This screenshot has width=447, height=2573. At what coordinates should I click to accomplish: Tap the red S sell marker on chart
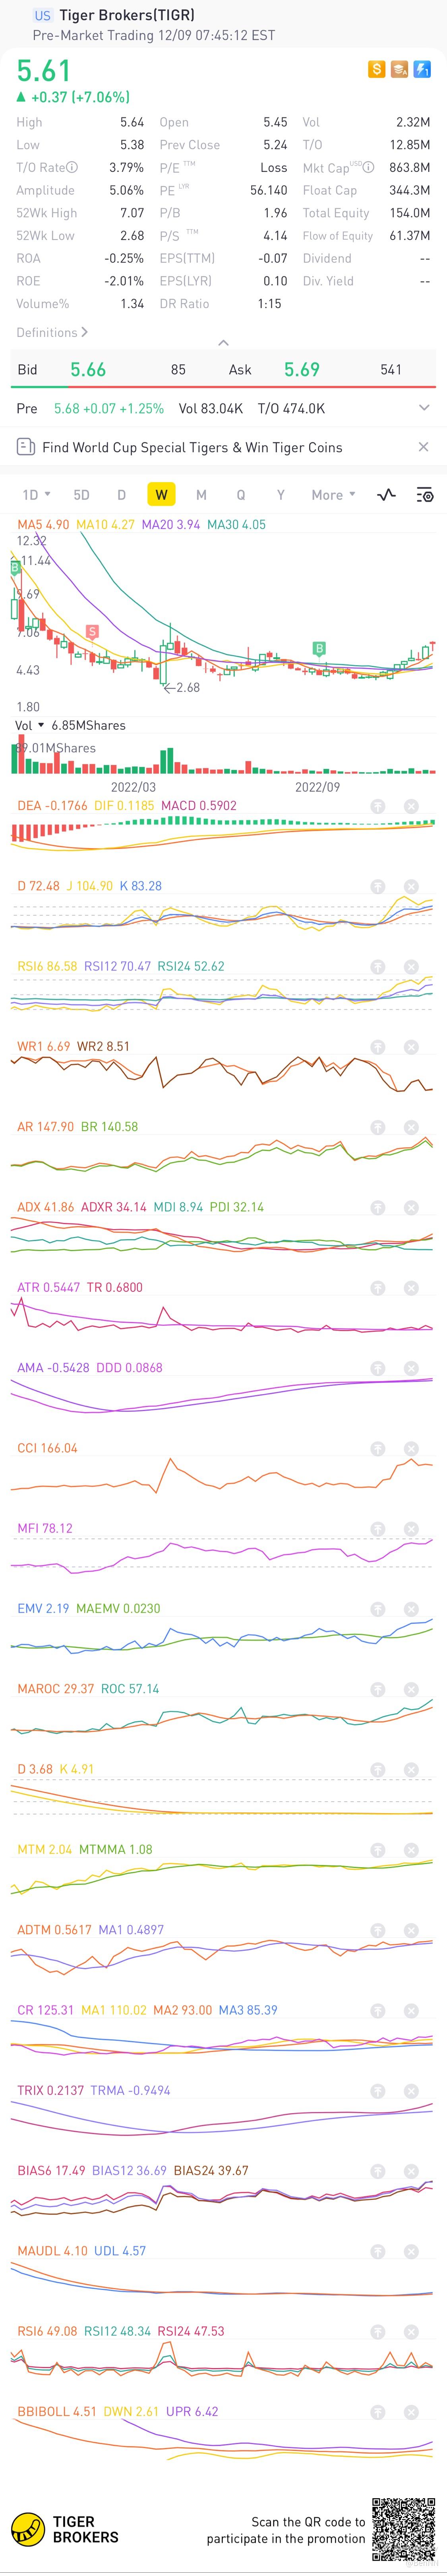pos(92,631)
